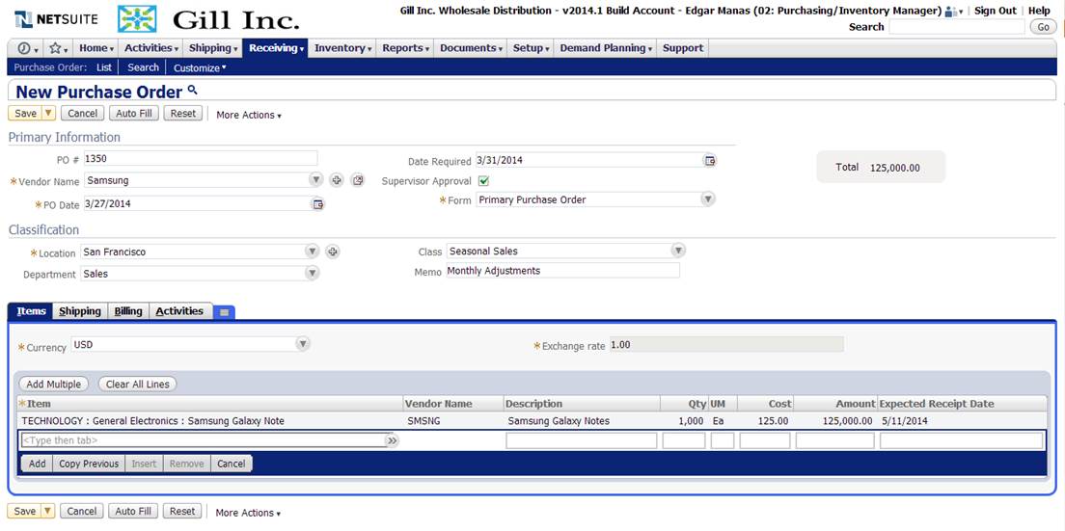Image resolution: width=1065 pixels, height=531 pixels.
Task: Switch to the Shipping subtab
Action: pyautogui.click(x=79, y=311)
